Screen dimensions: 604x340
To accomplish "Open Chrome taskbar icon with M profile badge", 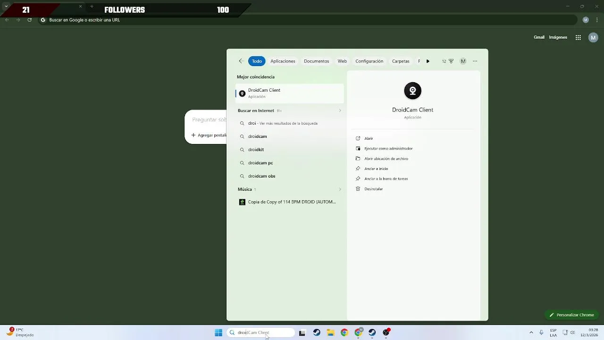I will point(359,332).
